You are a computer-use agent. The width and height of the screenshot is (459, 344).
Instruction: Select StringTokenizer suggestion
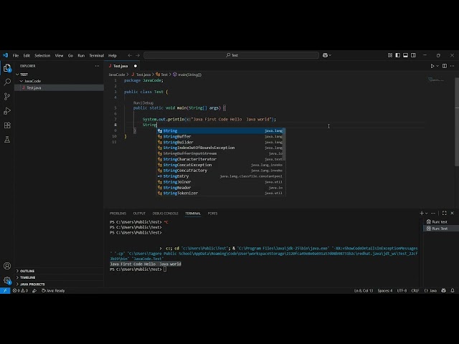coord(221,193)
